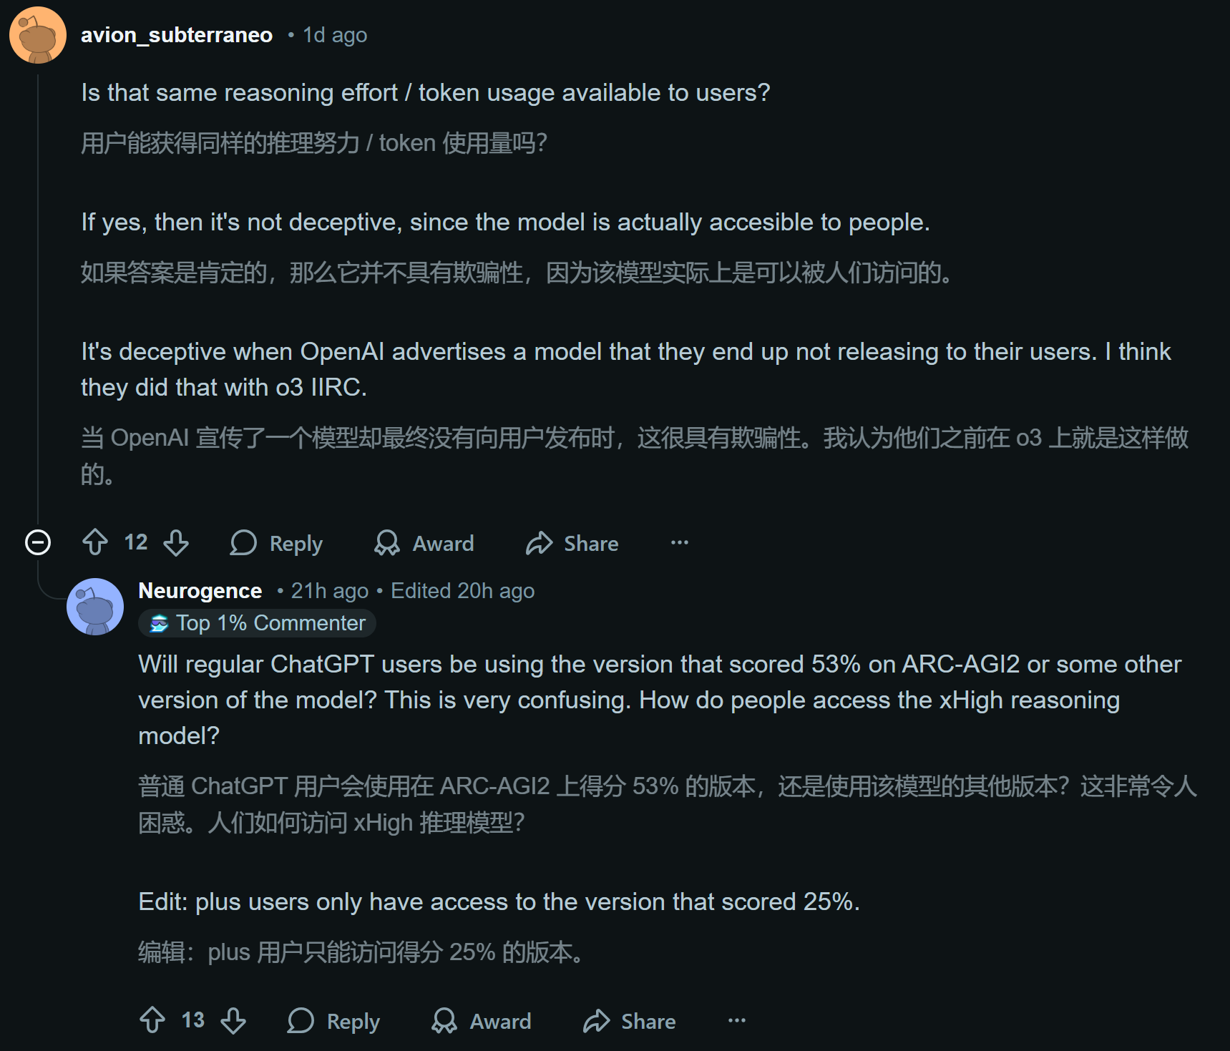This screenshot has width=1230, height=1051.
Task: Open the overflow menu on Neurogence's reply
Action: (737, 1021)
